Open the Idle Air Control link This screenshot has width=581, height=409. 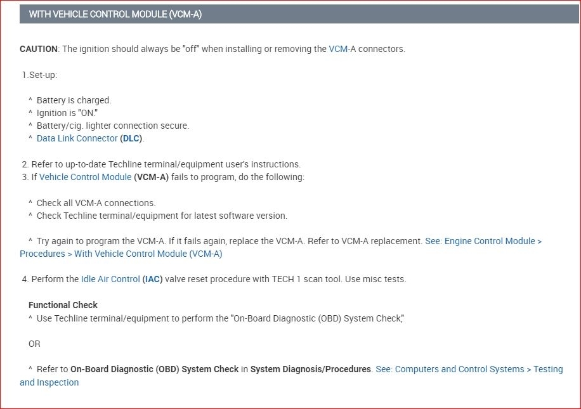[x=110, y=279]
